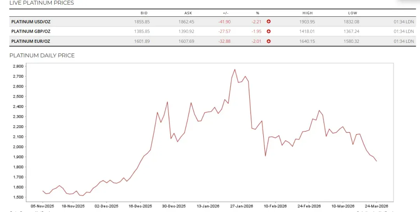The image size is (420, 212).
Task: Click the 10-Feb-2026 date label
Action: click(x=275, y=206)
